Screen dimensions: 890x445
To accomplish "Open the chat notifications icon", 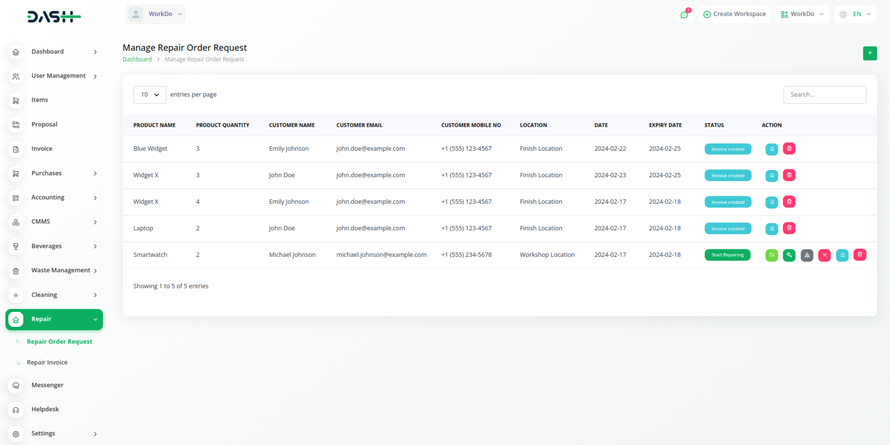I will [684, 14].
